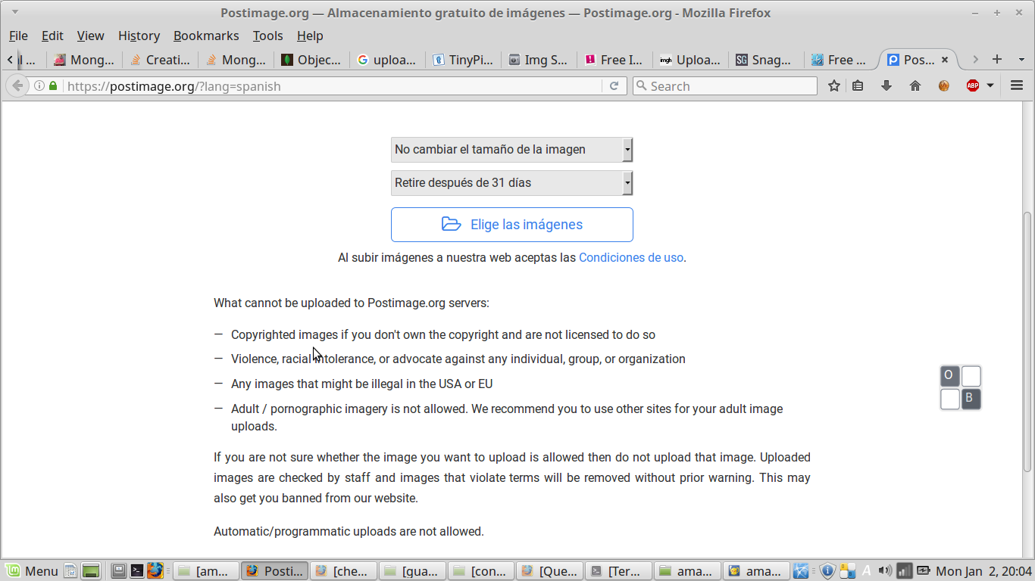The image size is (1035, 581).
Task: Switch to the Google uploa... tab
Action: tap(387, 60)
